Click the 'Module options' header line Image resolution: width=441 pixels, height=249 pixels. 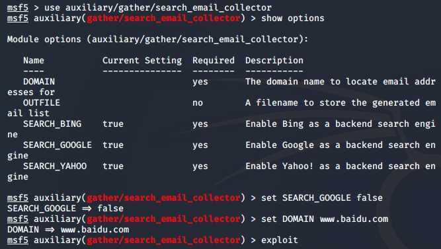point(157,40)
